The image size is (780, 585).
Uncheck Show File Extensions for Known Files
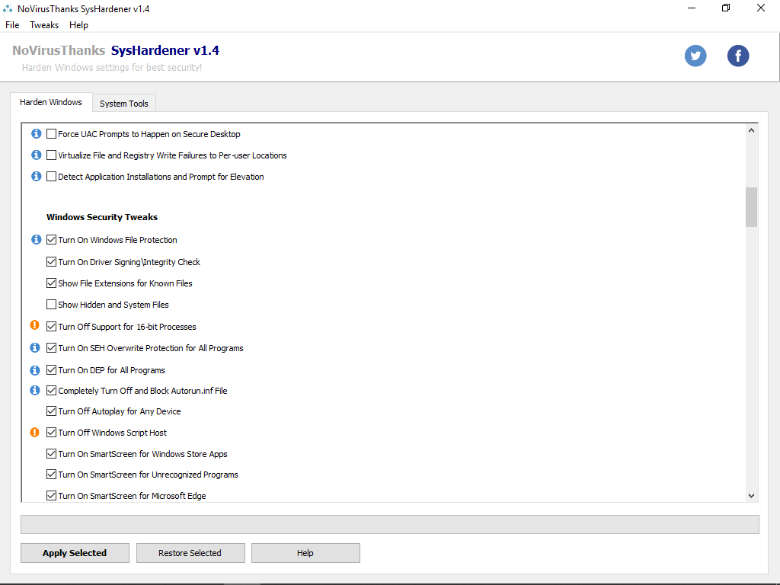(x=51, y=283)
